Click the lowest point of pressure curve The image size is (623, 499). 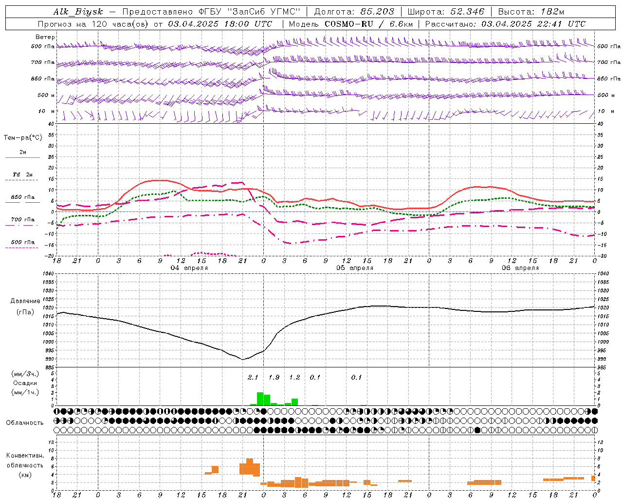point(243,360)
